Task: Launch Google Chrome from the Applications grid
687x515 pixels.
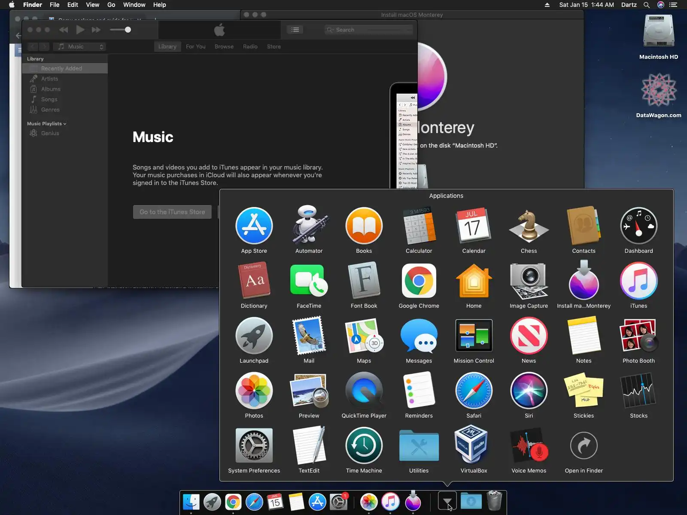Action: coord(419,281)
